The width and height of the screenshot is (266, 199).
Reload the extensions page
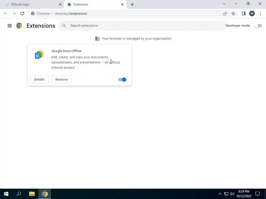coord(22,13)
